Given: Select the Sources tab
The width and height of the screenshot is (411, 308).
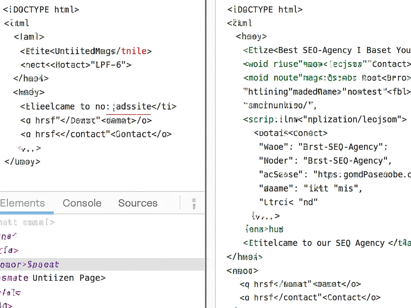Looking at the screenshot, I should click(138, 203).
